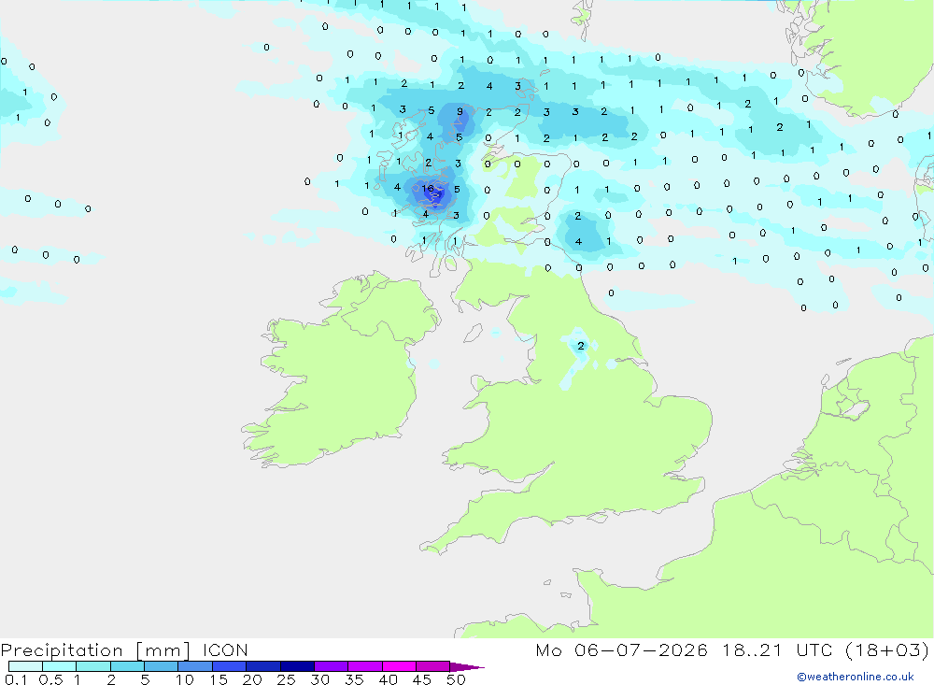Click the 0.1–0.5 mm palest legend swatch
Viewport: 934px width, 685px height.
[25, 666]
